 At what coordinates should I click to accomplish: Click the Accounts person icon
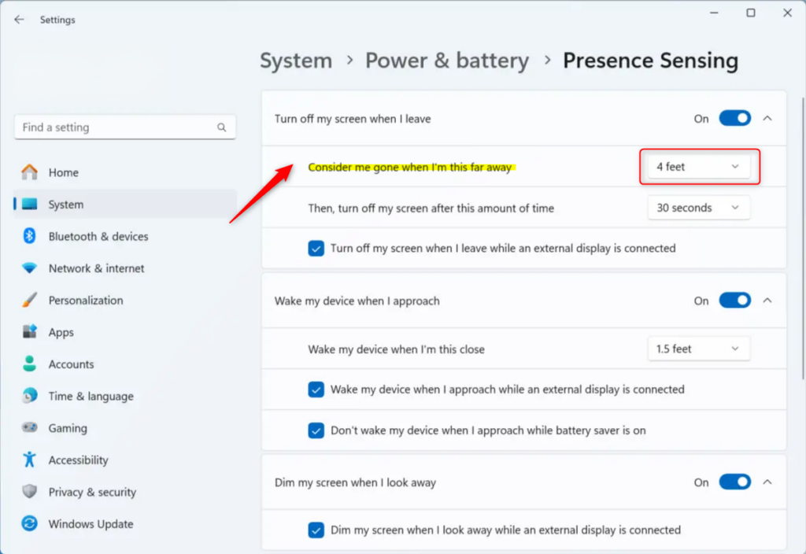point(29,364)
